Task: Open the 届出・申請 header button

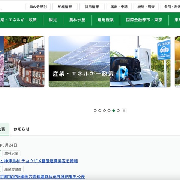Action: (x=119, y=7)
